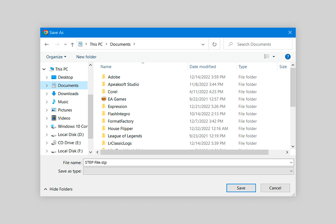Screen dimensions: 336x224
Task: Collapse the pane with Hide Folders
Action: (x=58, y=189)
